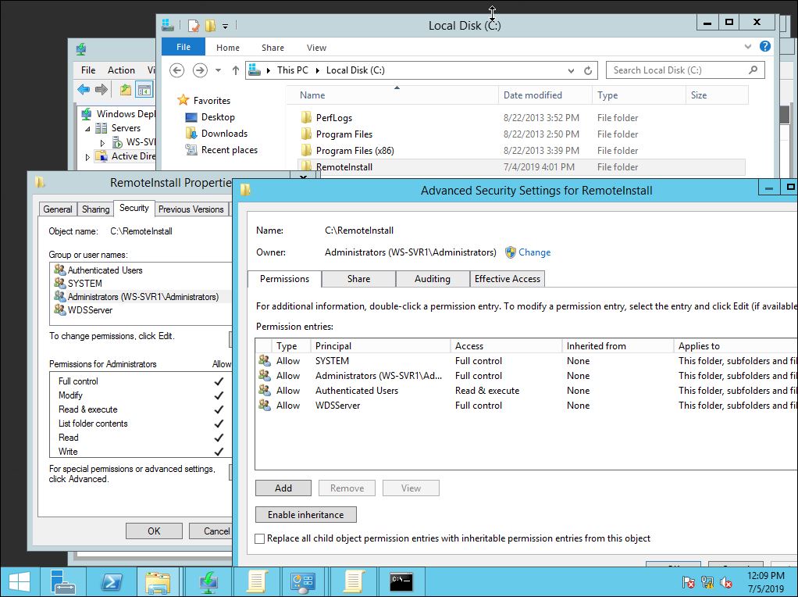Click in Search Local Disk (C:) field
This screenshot has height=597, width=798.
677,70
